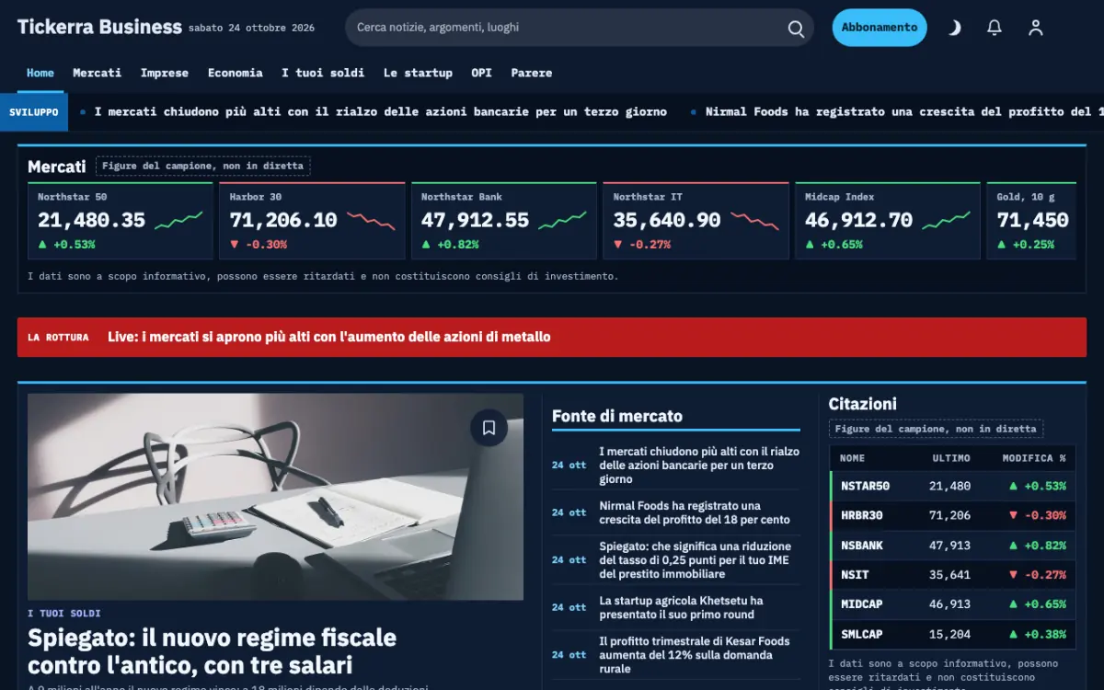
Task: Select the MIDCAP quote row
Action: pyautogui.click(x=952, y=604)
